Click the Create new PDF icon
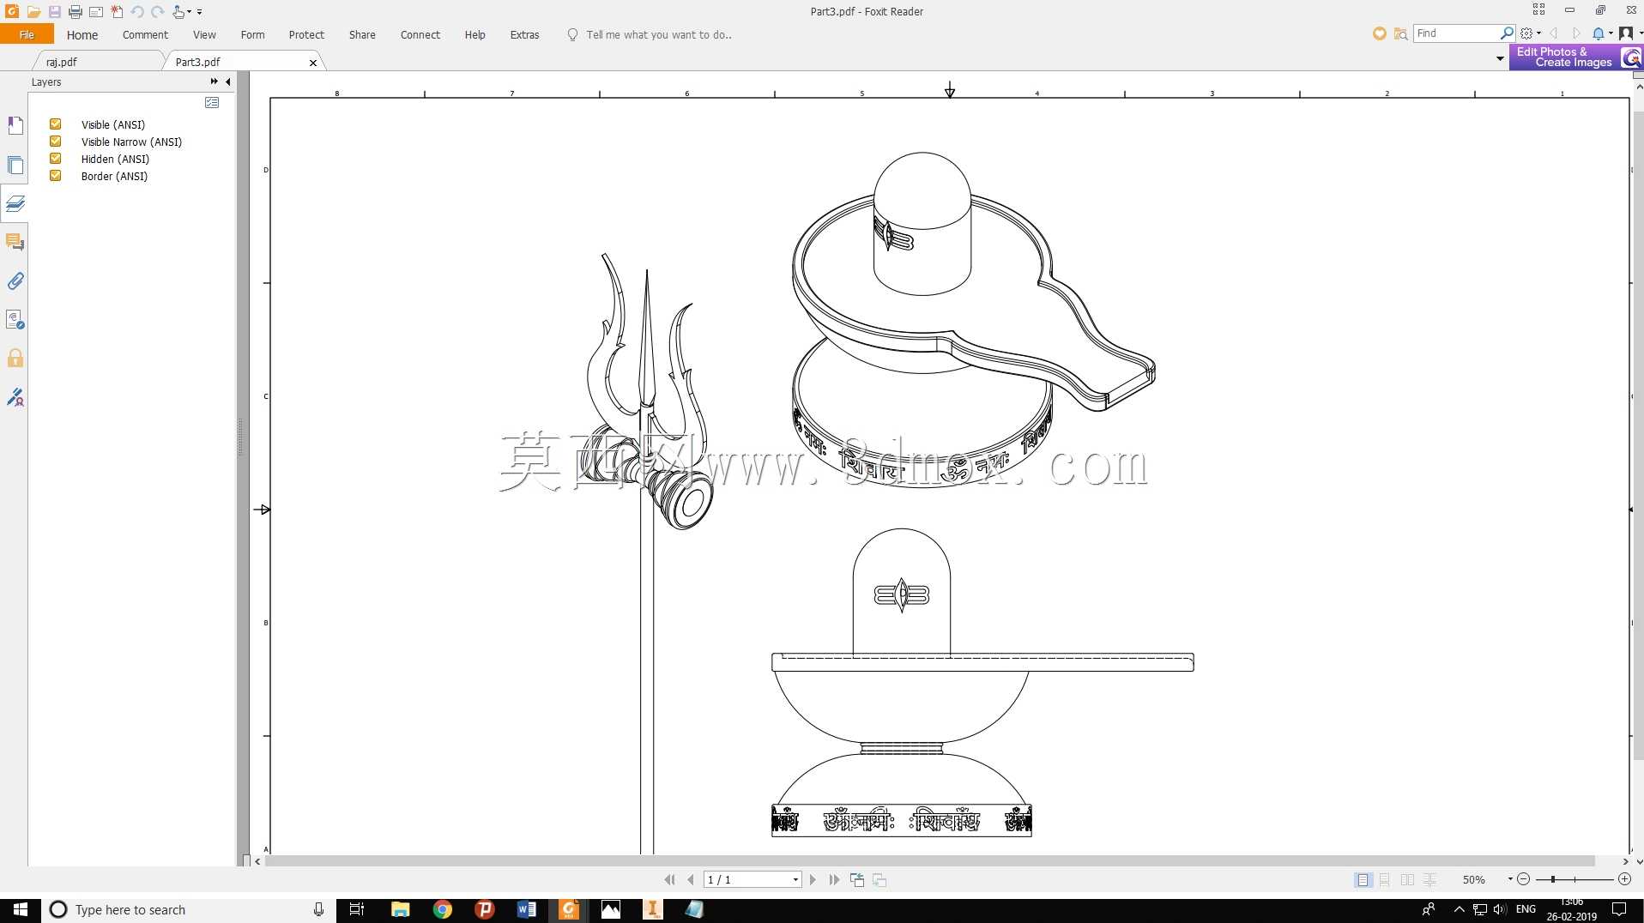1644x923 pixels. (118, 12)
